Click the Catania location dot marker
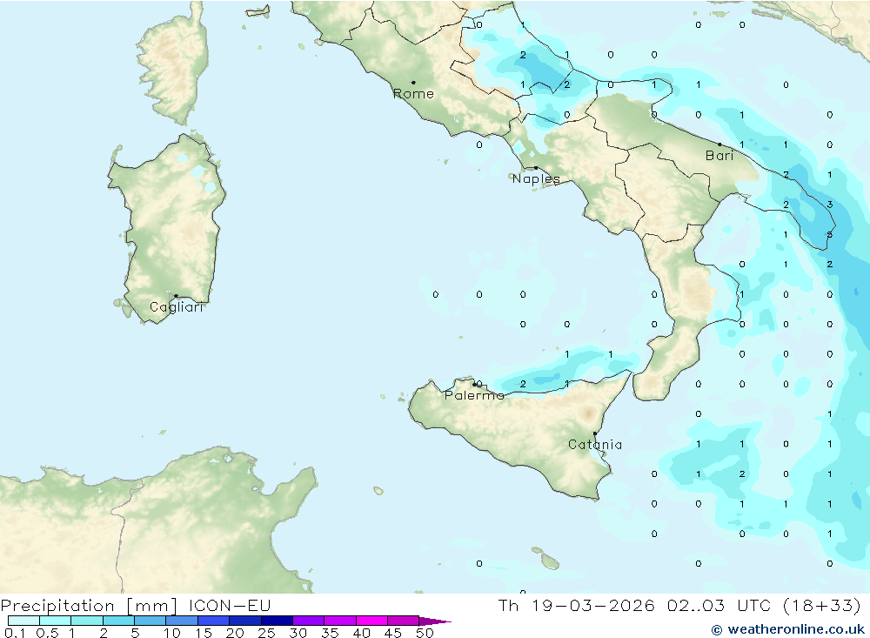This screenshot has width=870, height=638. pos(595,433)
